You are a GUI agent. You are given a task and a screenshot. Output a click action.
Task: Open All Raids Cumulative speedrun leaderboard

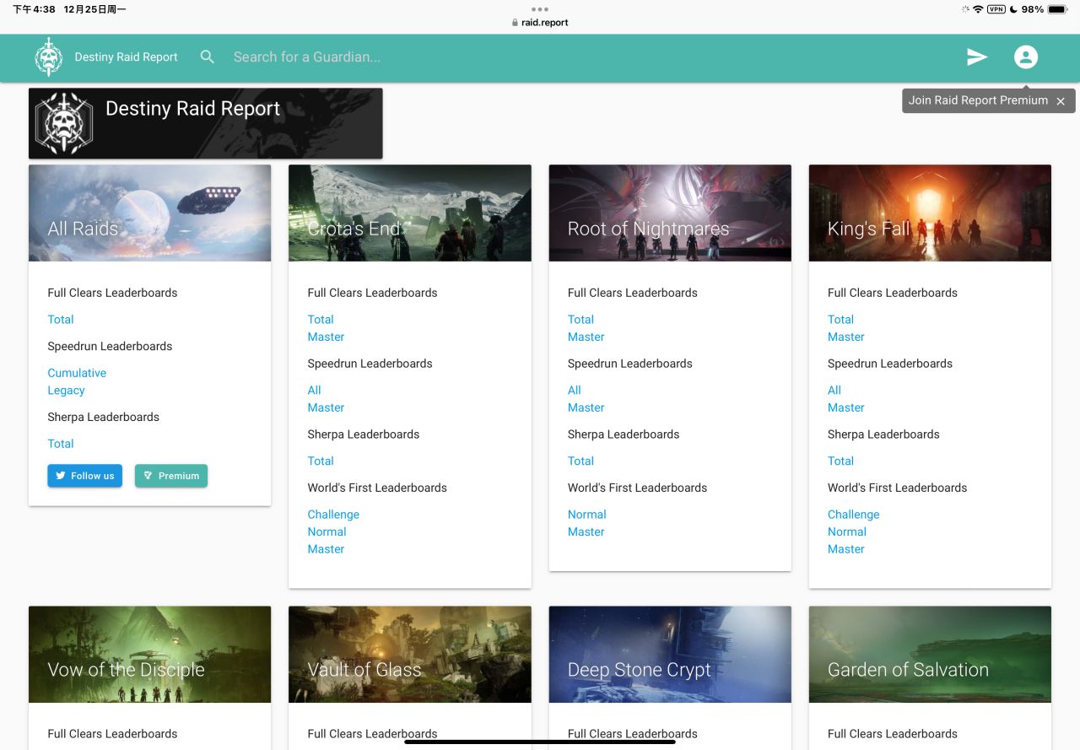point(77,373)
